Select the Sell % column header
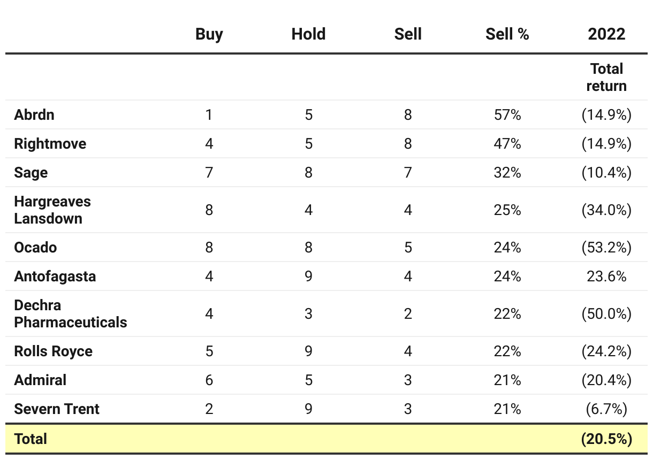 (x=507, y=34)
